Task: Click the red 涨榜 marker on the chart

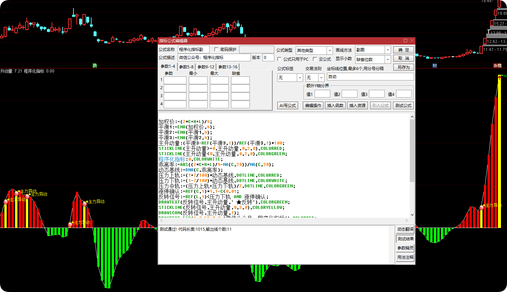Action: click(498, 66)
